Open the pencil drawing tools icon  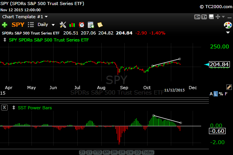pyautogui.click(x=229, y=87)
